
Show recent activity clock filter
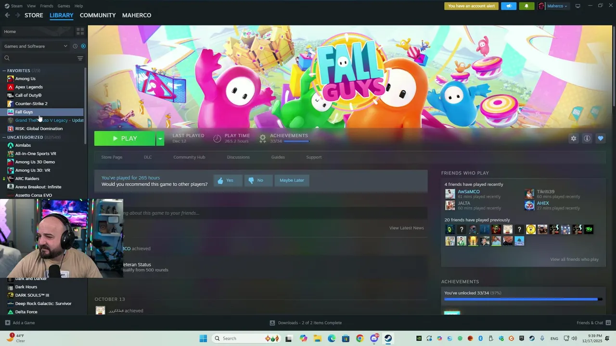(x=75, y=46)
